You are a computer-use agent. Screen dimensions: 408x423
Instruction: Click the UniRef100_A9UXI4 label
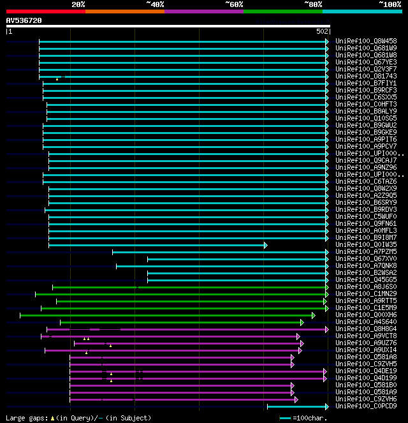pos(366,350)
